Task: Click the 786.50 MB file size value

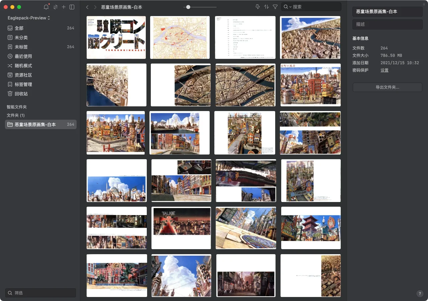Action: coord(391,56)
